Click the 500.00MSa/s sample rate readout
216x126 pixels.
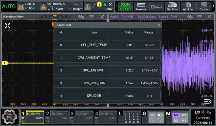click(56, 4)
